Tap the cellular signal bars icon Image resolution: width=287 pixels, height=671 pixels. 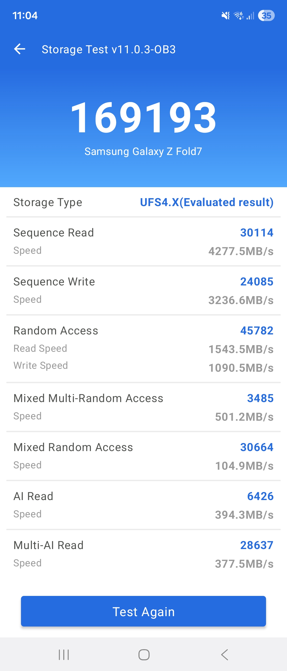[250, 16]
